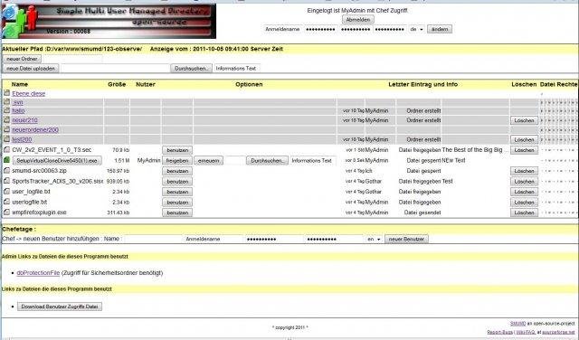
Task: Click the neuer Benutzer button
Action: [x=406, y=240]
